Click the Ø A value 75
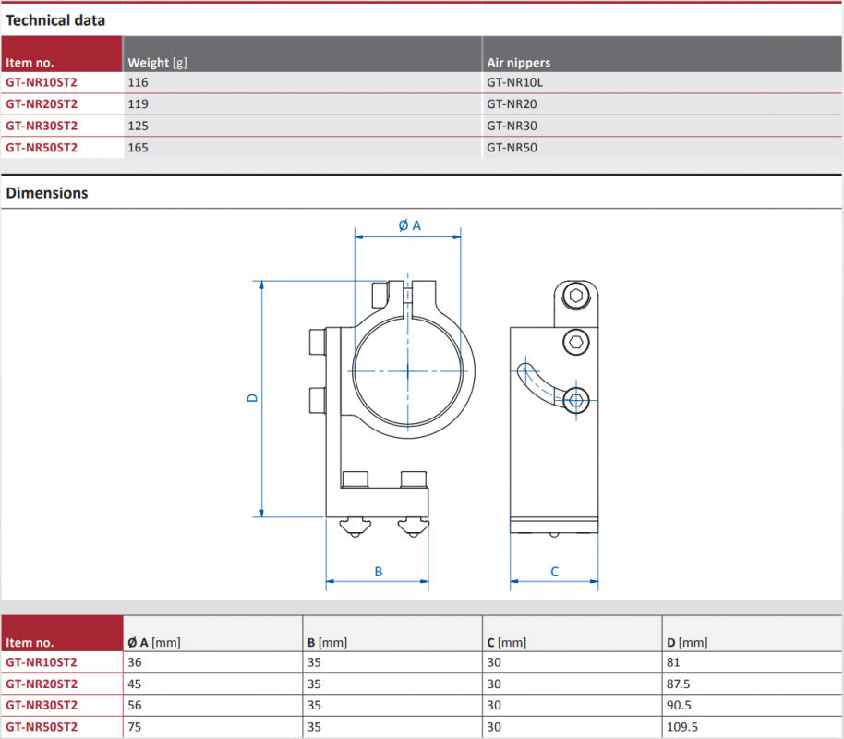The width and height of the screenshot is (844, 739). point(135,727)
